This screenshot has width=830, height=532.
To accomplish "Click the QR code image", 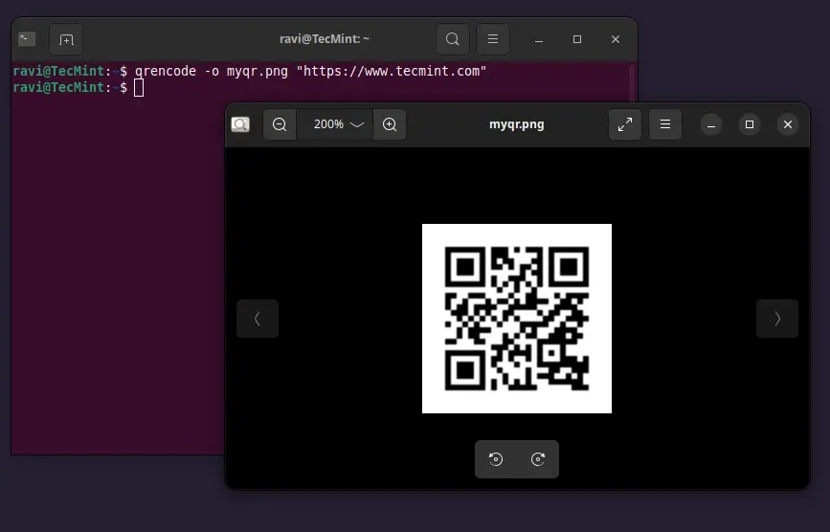I will [517, 319].
